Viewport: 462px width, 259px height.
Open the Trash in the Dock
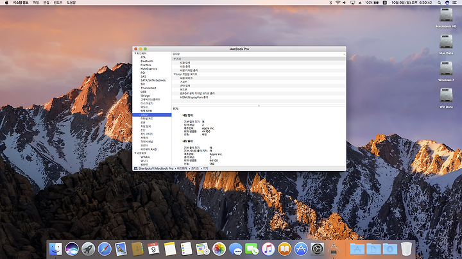pyautogui.click(x=406, y=249)
